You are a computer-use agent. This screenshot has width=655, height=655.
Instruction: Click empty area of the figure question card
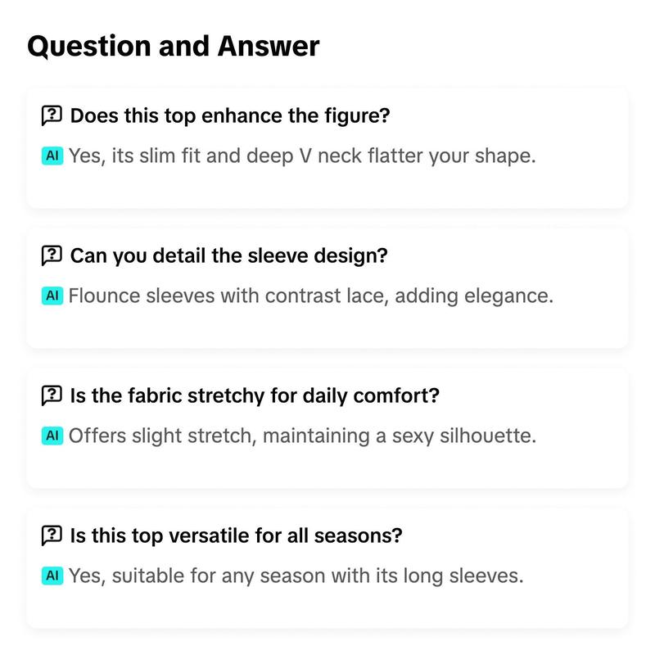[x=327, y=188]
